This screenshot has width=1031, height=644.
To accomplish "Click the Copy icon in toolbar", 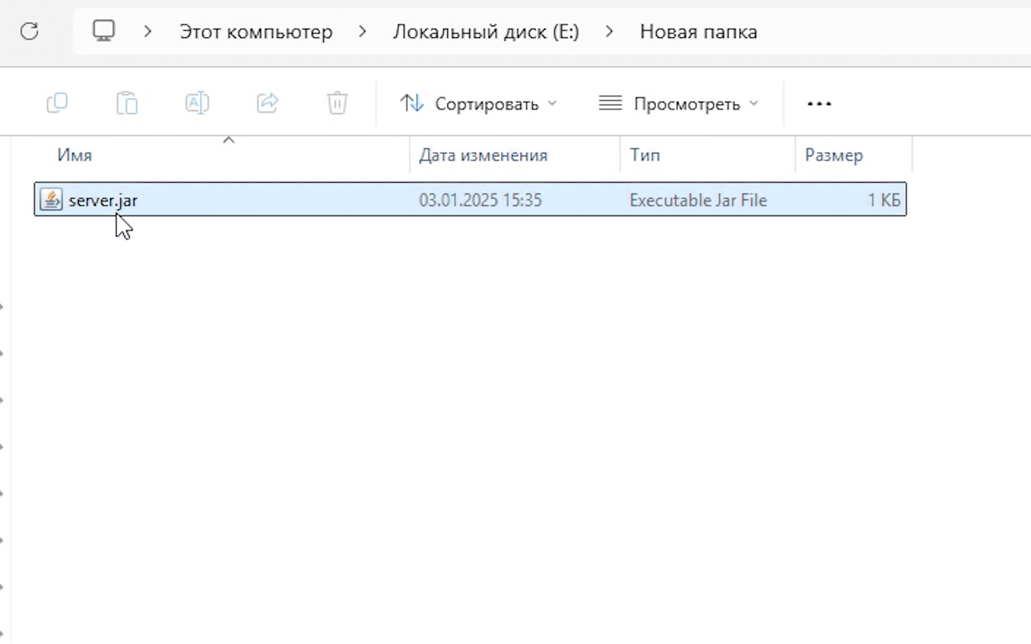I will [x=57, y=103].
